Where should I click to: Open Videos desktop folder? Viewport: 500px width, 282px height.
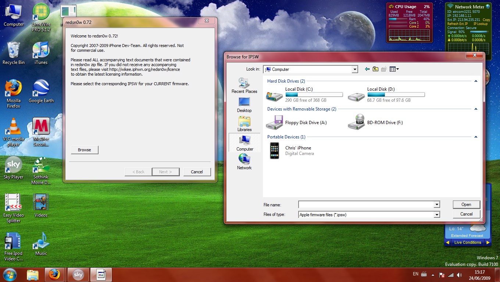pyautogui.click(x=41, y=206)
